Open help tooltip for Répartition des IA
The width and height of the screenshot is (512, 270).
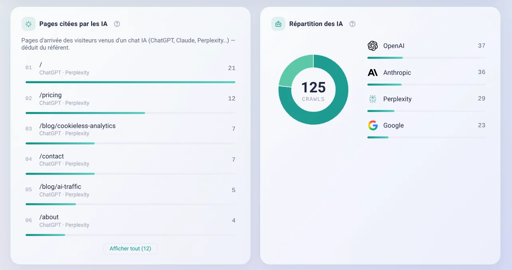(353, 24)
